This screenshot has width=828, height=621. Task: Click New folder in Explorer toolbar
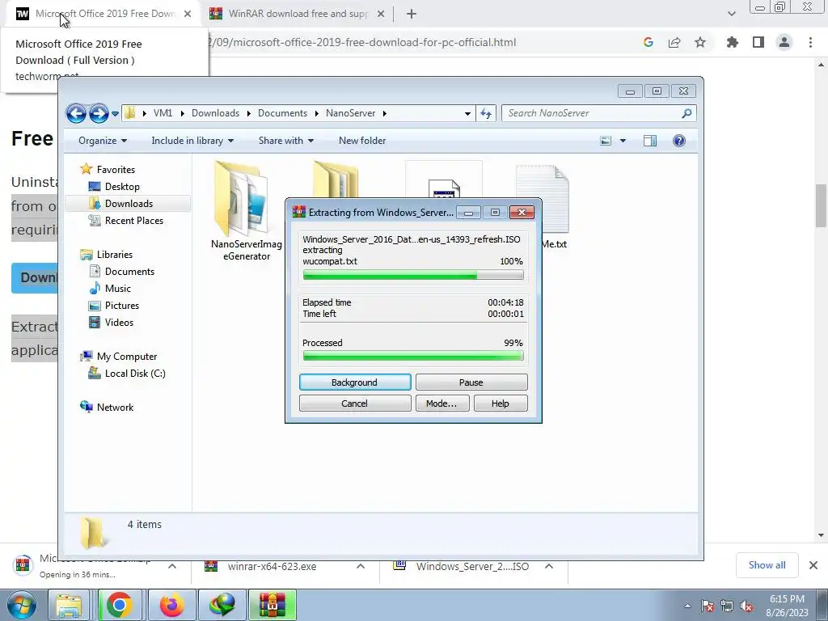tap(362, 141)
